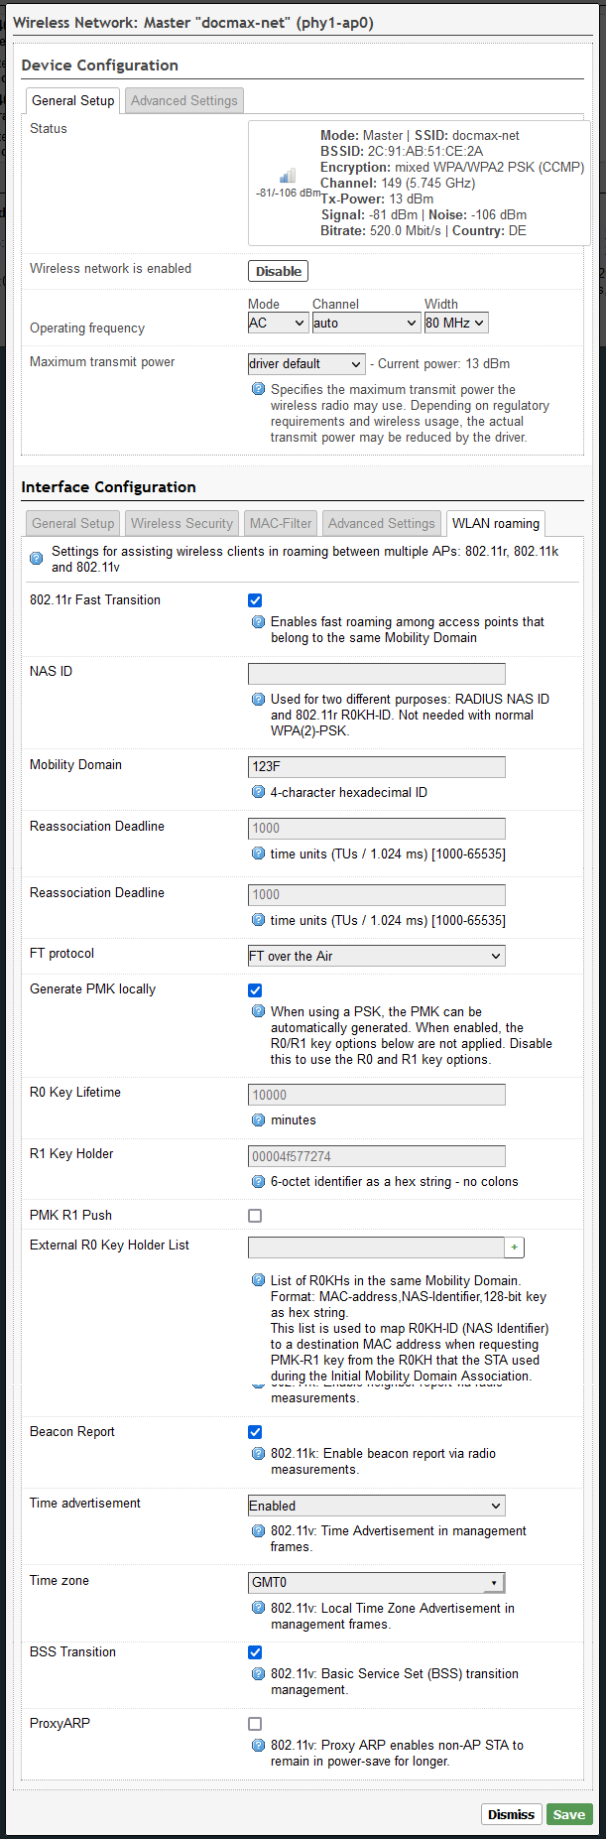606x1839 pixels.
Task: Toggle Generate PMK locally checkbox
Action: point(255,989)
